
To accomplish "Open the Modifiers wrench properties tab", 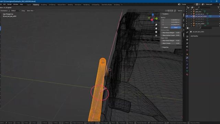I will click(x=187, y=58).
